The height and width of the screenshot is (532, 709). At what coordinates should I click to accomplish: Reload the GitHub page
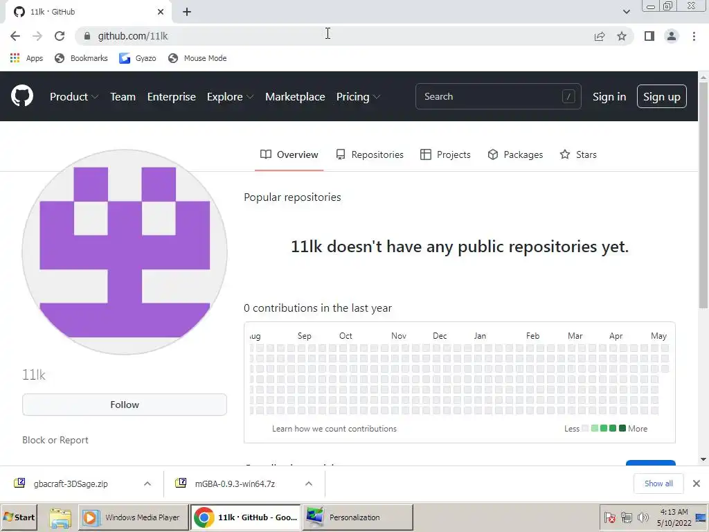click(60, 36)
